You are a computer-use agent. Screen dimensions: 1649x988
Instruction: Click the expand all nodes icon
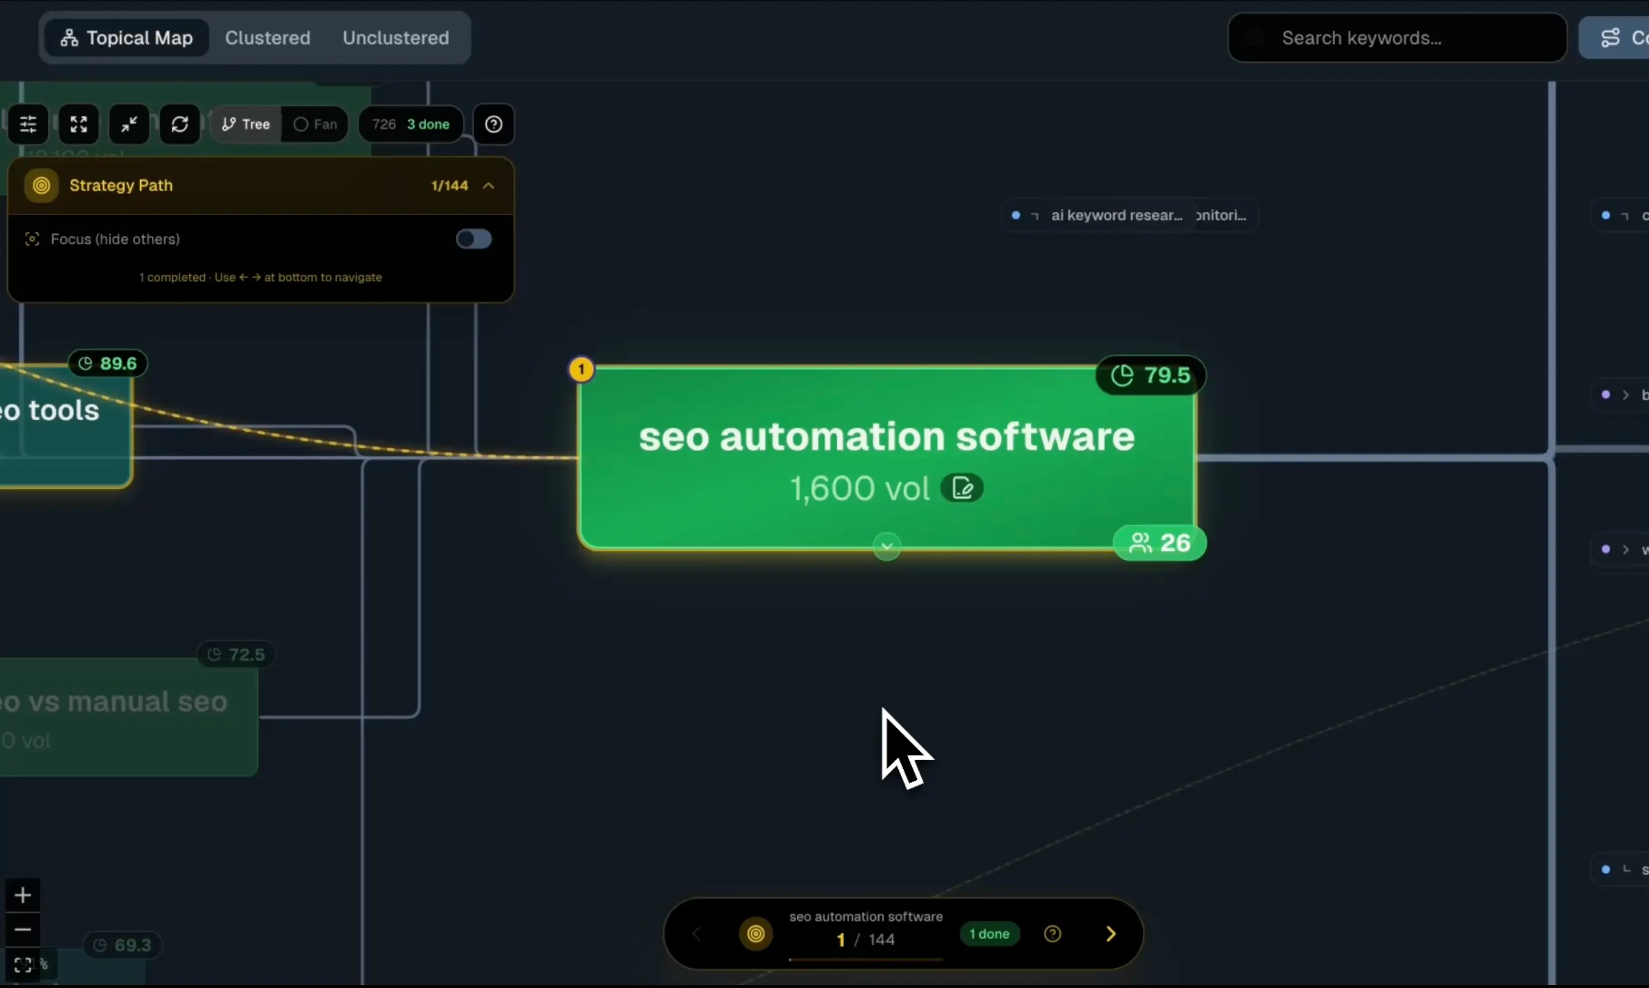[78, 124]
